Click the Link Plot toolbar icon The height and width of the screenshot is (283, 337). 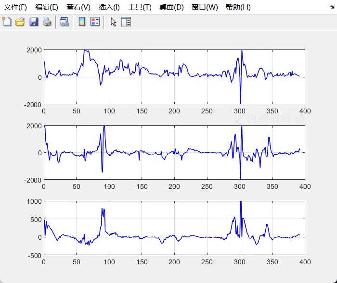(x=64, y=22)
